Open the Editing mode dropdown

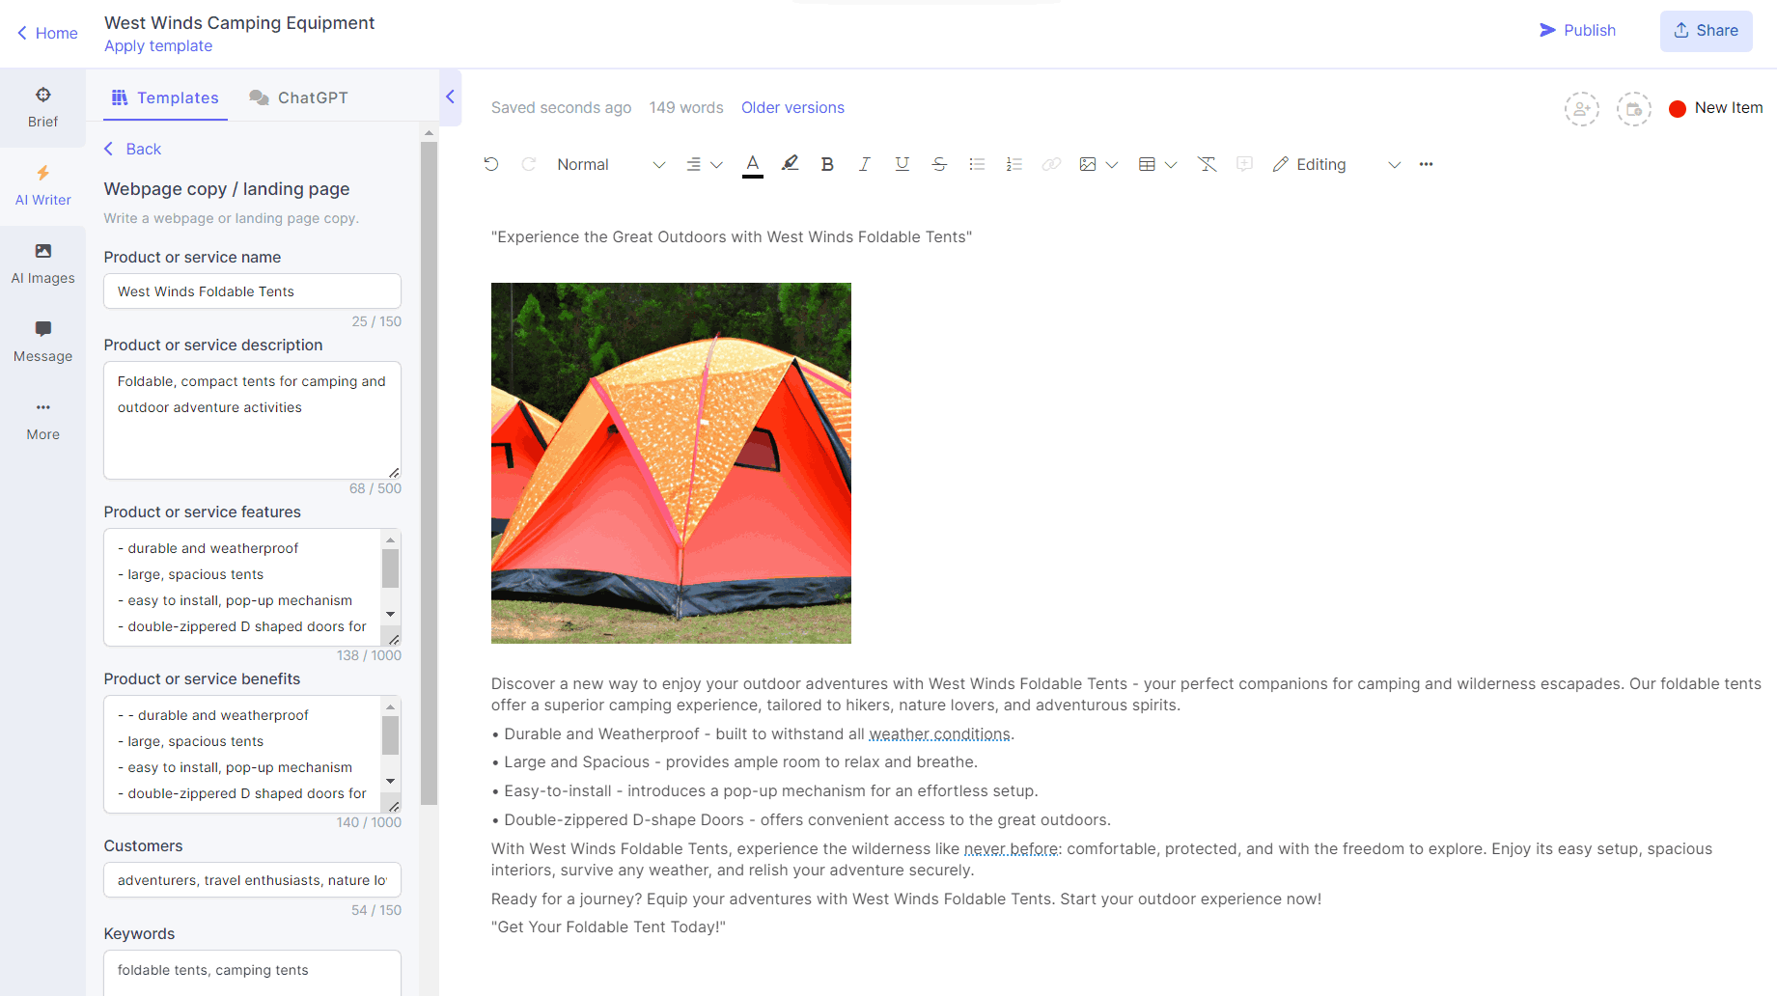point(1336,165)
